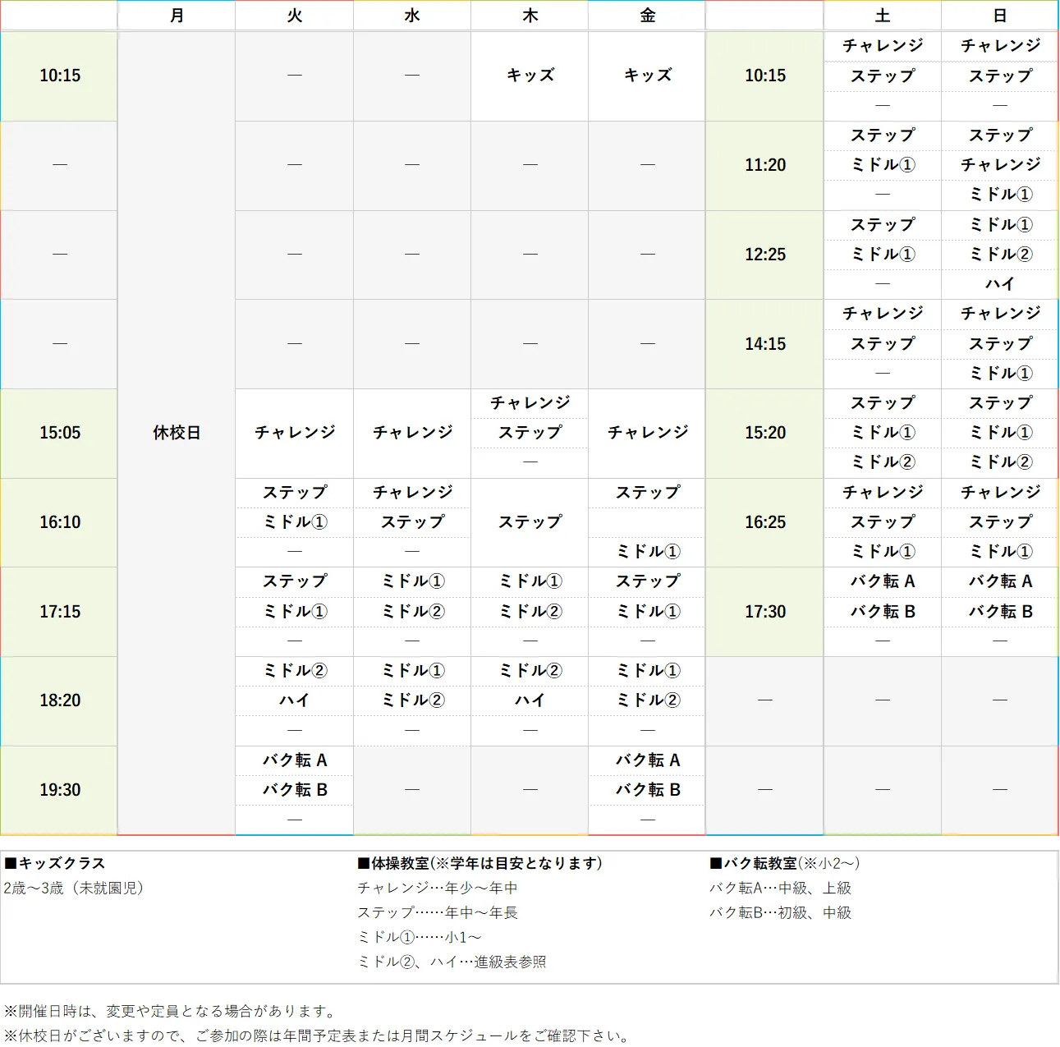The width and height of the screenshot is (1060, 1047).
Task: Click バク転 B on Friday 19:30
Action: [x=646, y=790]
